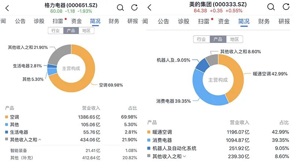Click the dark blue 生活电器 legend swatch

tap(7, 132)
